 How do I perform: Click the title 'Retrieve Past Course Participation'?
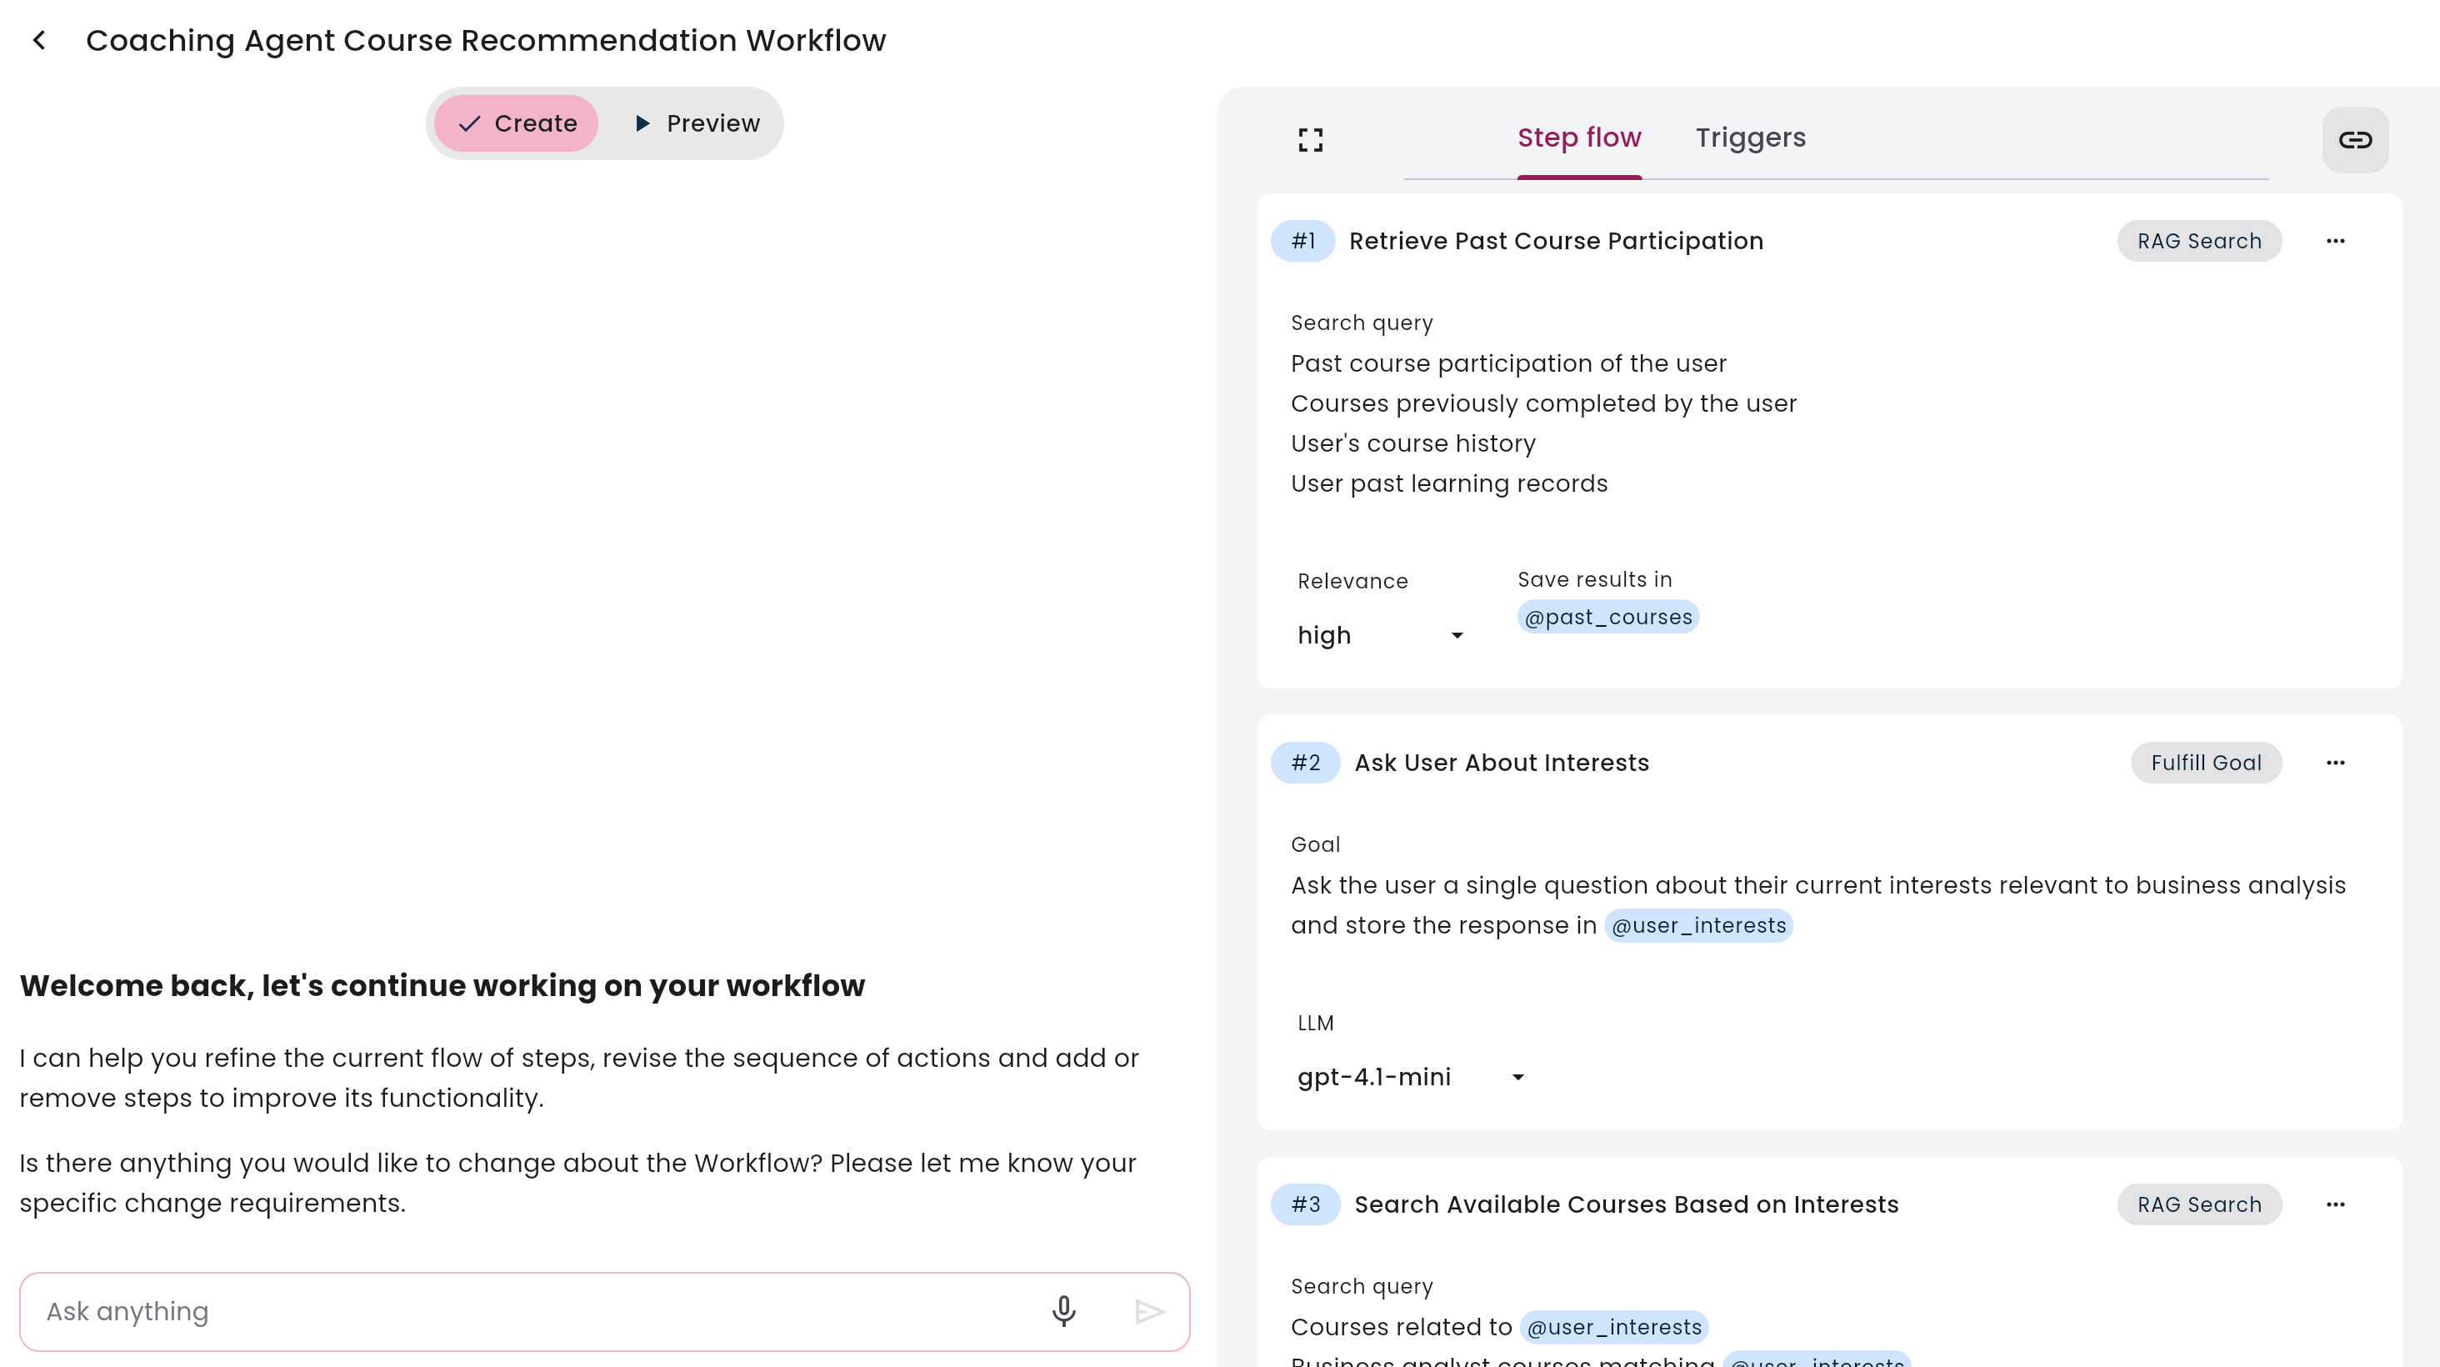tap(1555, 241)
